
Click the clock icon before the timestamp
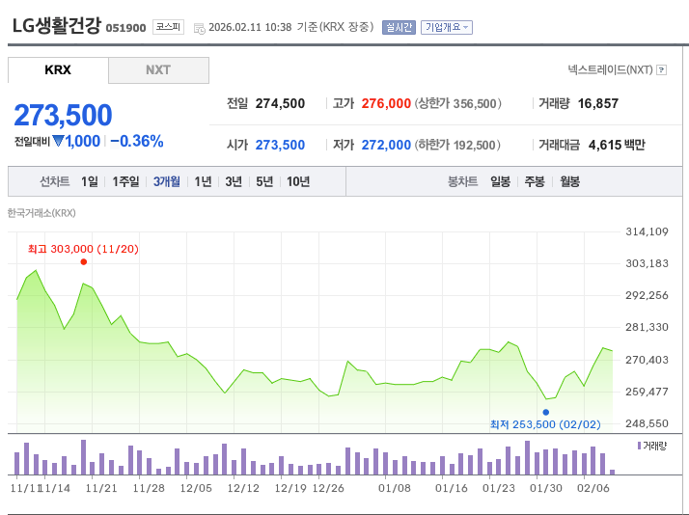click(200, 29)
